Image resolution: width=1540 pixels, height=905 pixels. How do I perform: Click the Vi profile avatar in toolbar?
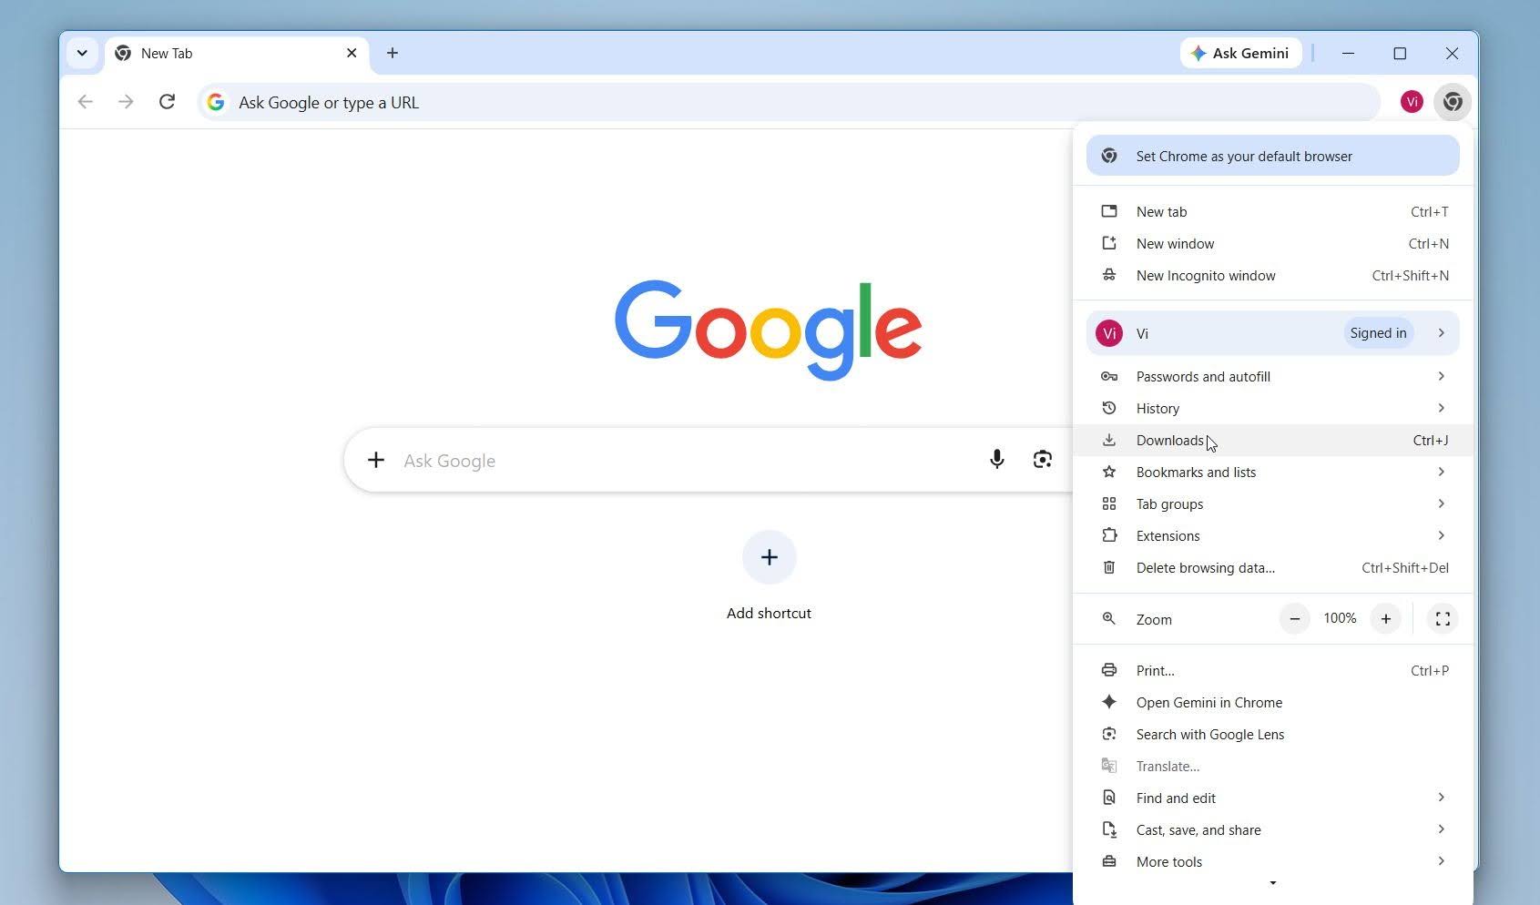click(1412, 102)
